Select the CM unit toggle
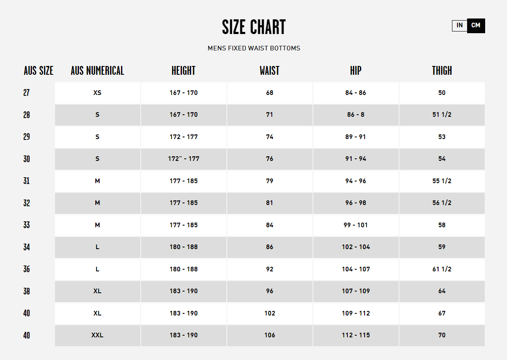This screenshot has width=507, height=360. pyautogui.click(x=476, y=26)
